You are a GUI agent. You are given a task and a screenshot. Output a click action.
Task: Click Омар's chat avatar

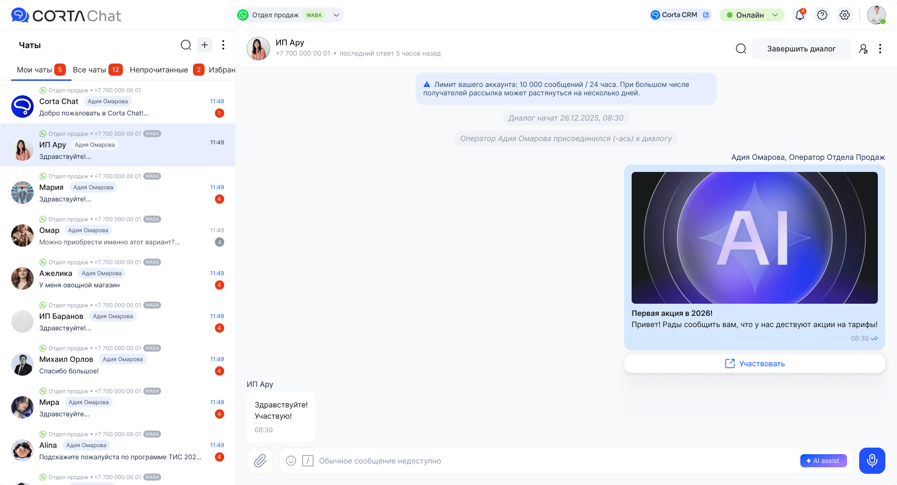[22, 235]
